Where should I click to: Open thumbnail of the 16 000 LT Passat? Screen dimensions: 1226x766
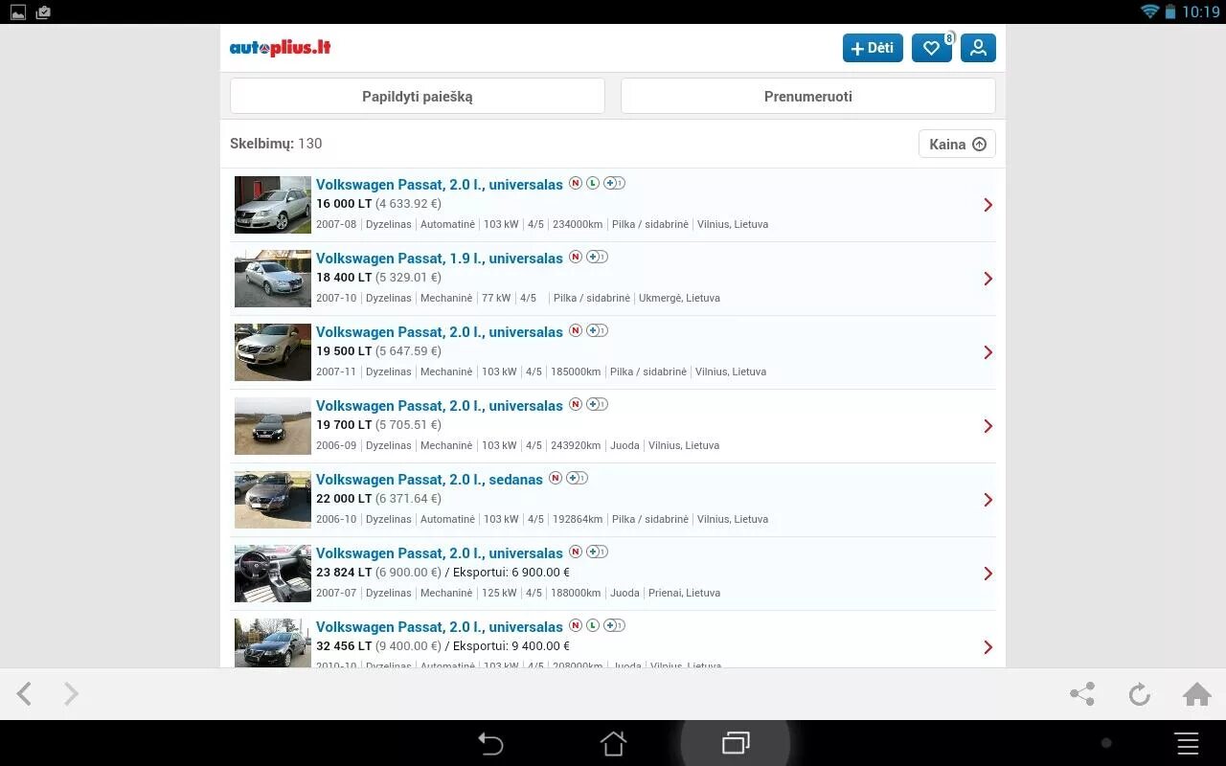coord(273,205)
